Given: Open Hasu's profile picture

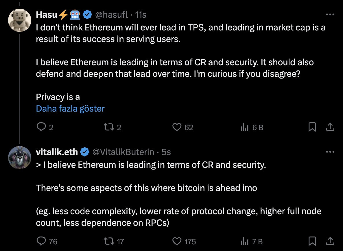Looking at the screenshot, I should (19, 20).
